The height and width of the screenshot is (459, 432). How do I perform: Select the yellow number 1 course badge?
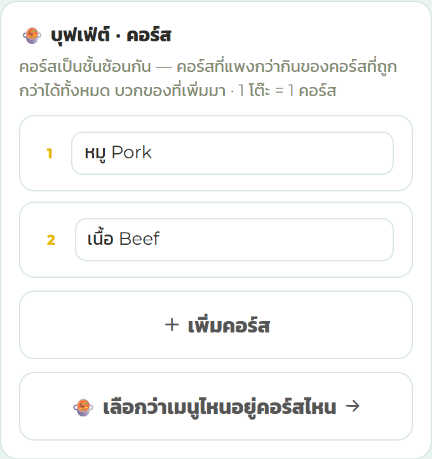click(x=50, y=153)
